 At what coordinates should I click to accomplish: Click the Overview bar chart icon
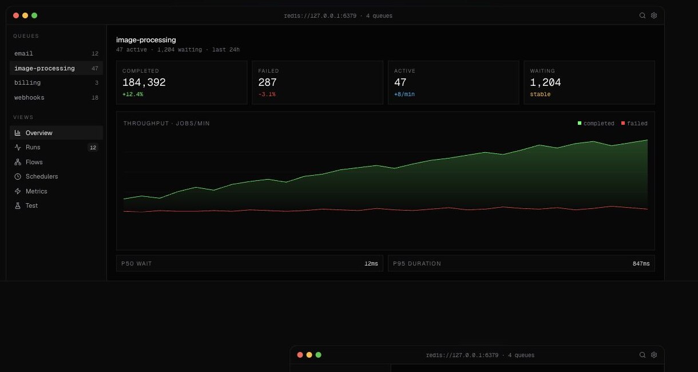18,133
